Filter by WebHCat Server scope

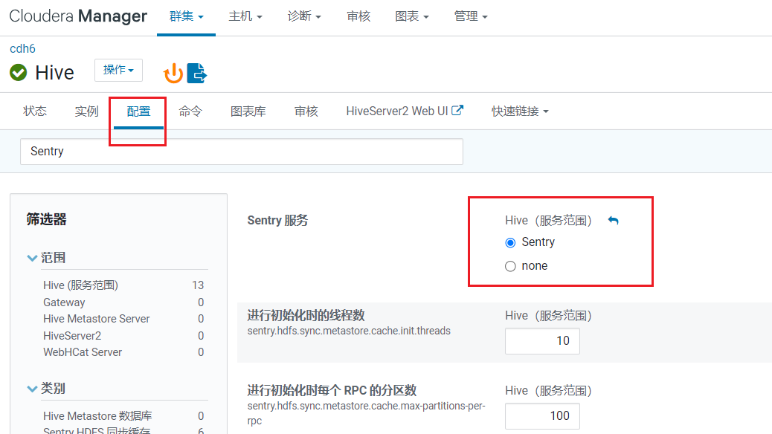pos(83,352)
